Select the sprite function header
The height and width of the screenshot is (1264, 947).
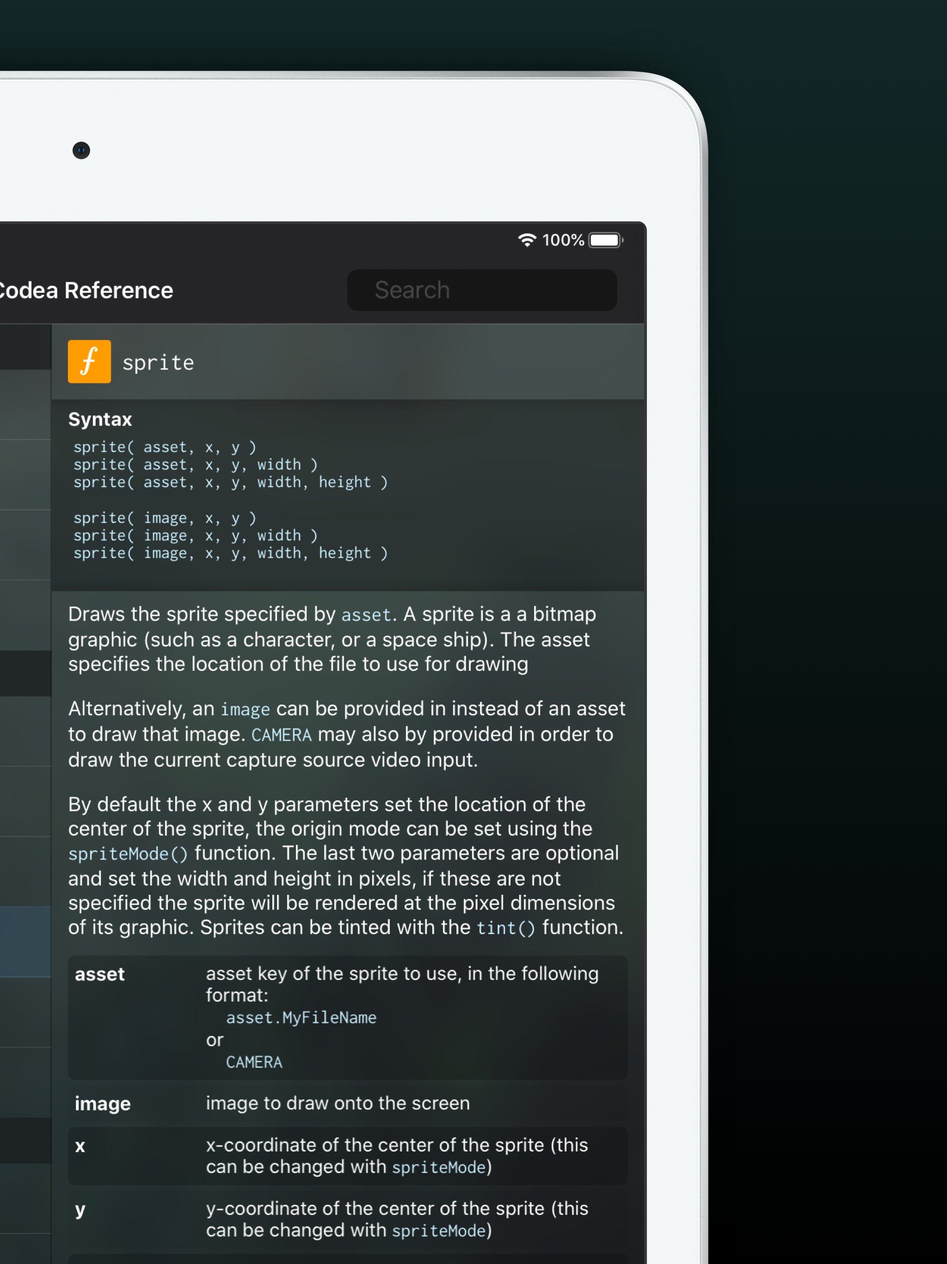pos(158,363)
